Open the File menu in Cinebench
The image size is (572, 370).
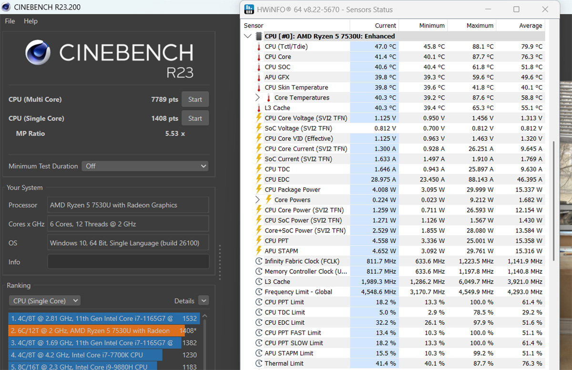[10, 21]
